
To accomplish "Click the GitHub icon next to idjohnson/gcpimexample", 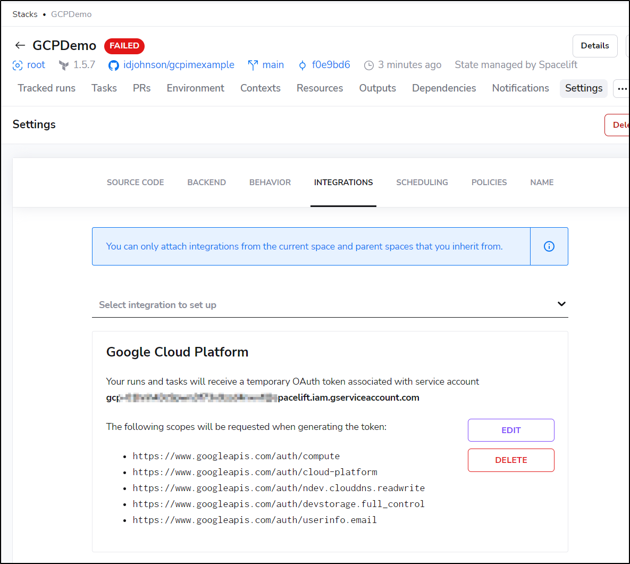I will click(114, 65).
